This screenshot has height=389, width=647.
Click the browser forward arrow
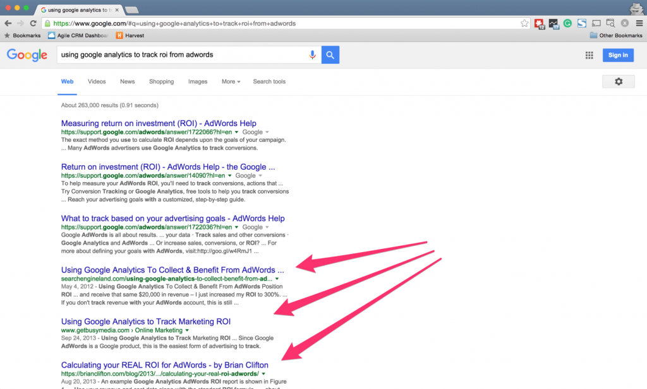coord(20,23)
